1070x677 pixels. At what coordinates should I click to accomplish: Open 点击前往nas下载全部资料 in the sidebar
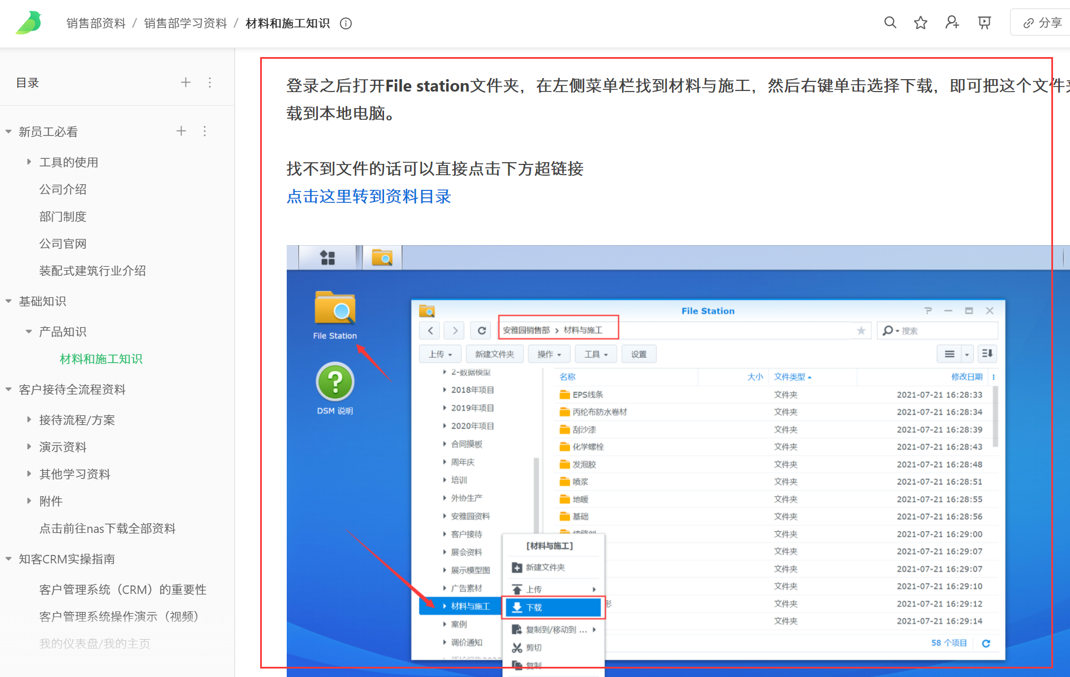click(107, 528)
